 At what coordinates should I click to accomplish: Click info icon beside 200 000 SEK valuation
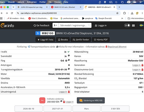tap(61, 101)
